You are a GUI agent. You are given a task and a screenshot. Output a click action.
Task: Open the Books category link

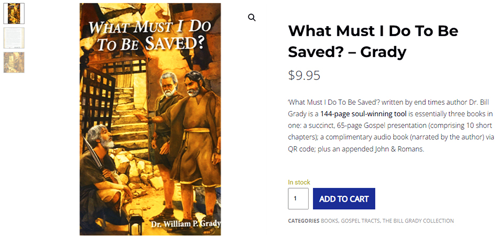point(329,221)
